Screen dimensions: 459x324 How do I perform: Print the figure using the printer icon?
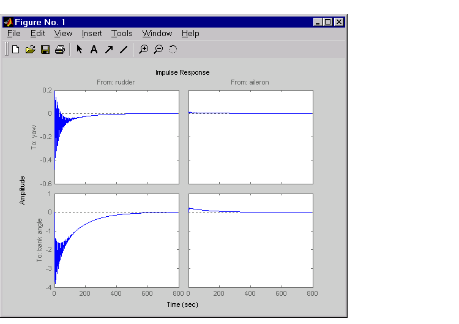59,50
